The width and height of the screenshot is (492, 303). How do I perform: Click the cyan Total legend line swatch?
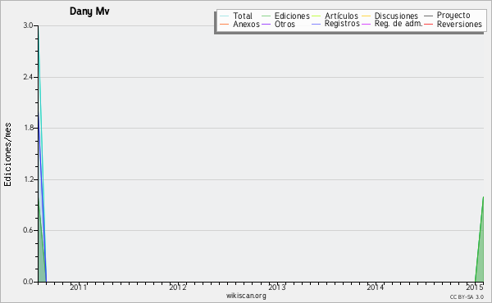point(225,16)
